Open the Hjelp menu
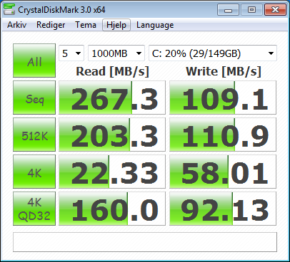This screenshot has width=290, height=262. tap(116, 25)
